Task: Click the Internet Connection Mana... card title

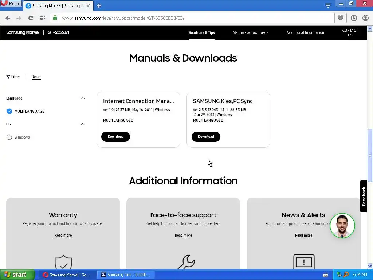Action: (x=138, y=101)
